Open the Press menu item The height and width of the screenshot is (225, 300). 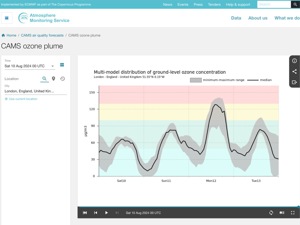pos(198,4)
